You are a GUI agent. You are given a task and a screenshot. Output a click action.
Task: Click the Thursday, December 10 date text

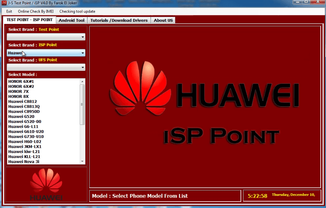[293, 195]
